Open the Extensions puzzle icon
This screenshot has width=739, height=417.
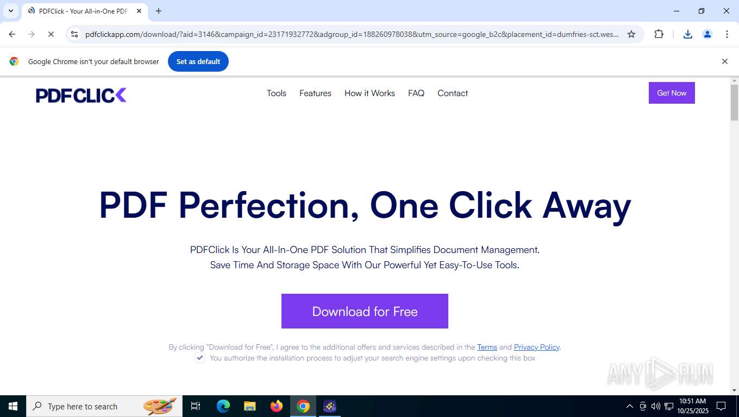pos(659,34)
